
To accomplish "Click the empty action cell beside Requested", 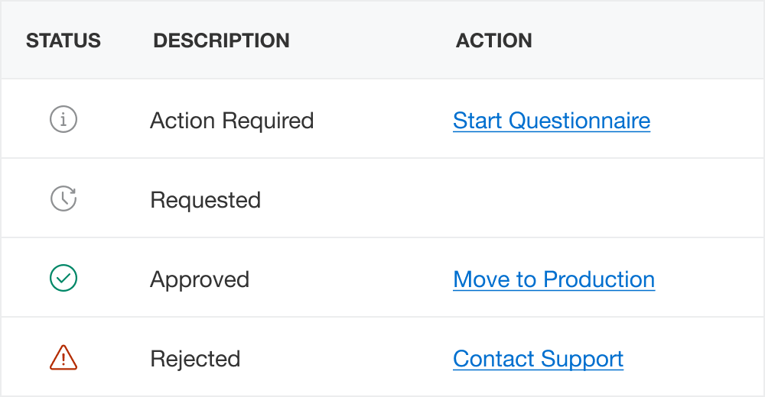I will pyautogui.click(x=551, y=200).
